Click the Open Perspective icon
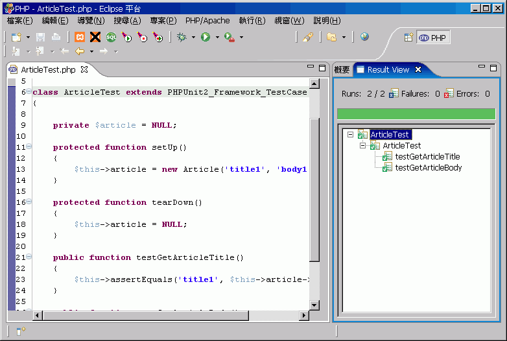This screenshot has width=507, height=341. pos(408,38)
